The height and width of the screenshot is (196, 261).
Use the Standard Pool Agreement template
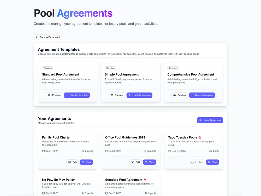77,95
